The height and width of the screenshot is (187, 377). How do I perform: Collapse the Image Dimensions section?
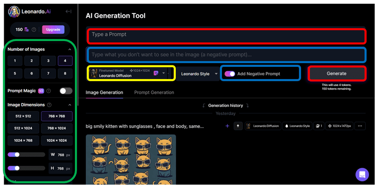pos(70,105)
